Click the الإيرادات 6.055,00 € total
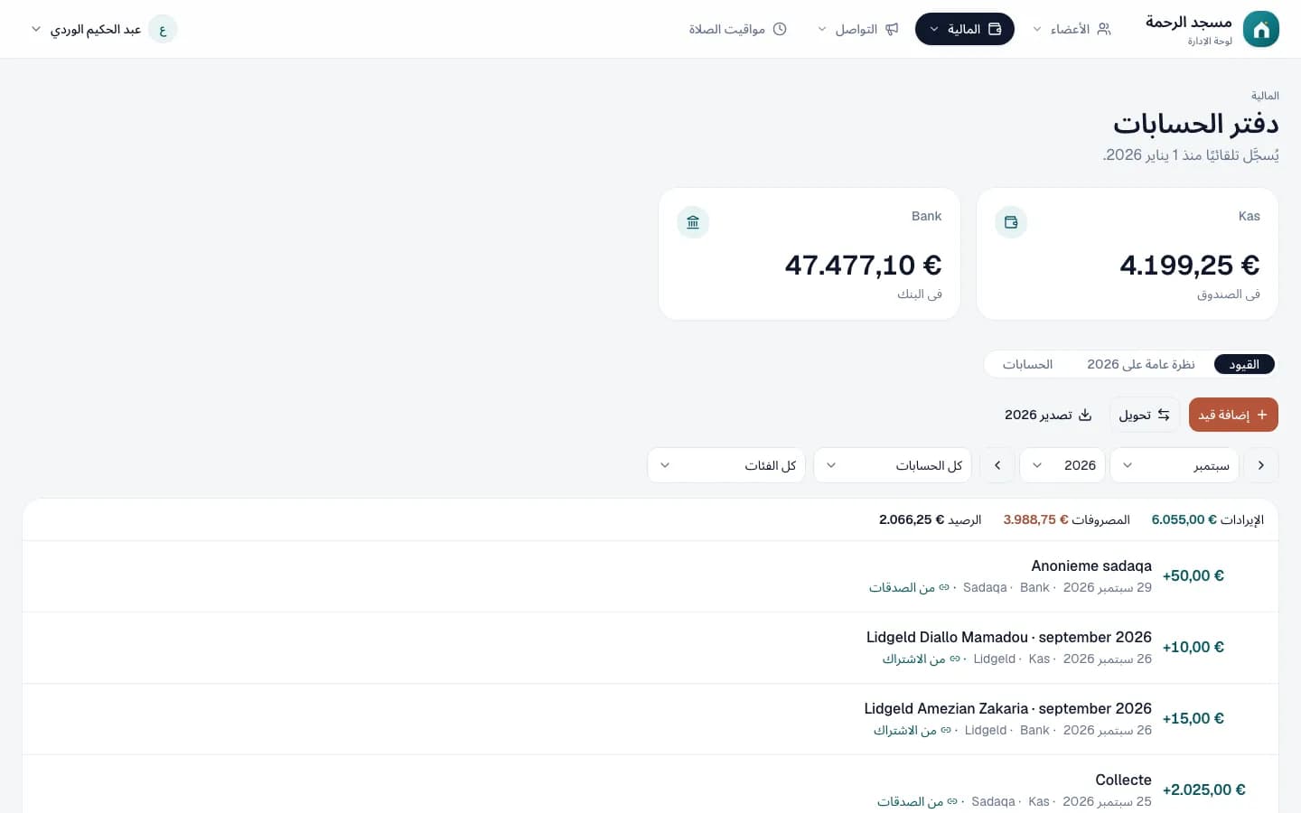This screenshot has width=1301, height=813. [1208, 519]
